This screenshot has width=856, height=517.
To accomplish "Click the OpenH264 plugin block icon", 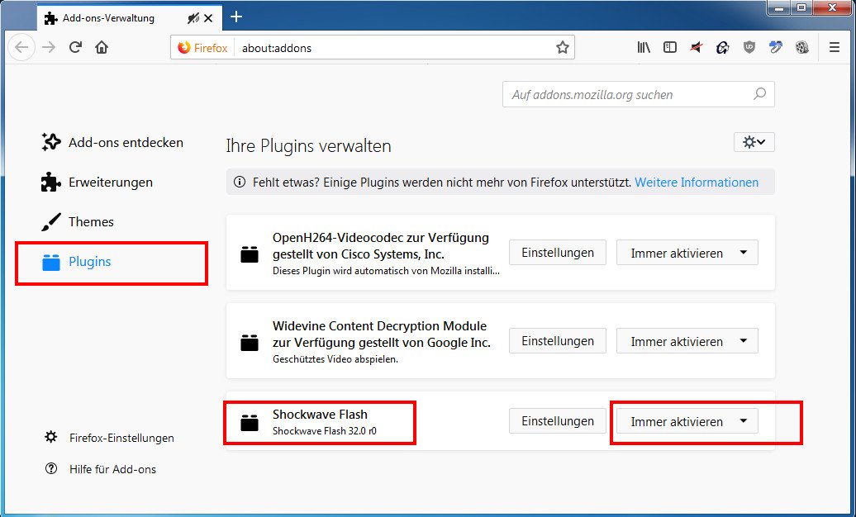I will tap(250, 254).
